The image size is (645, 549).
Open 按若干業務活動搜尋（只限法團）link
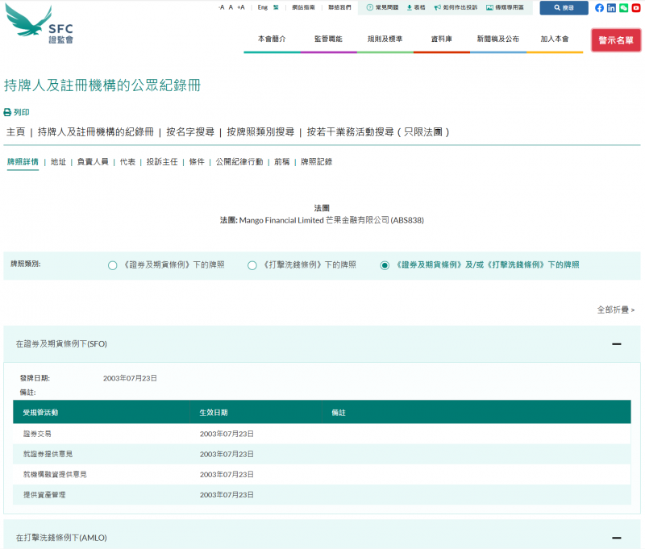(378, 132)
